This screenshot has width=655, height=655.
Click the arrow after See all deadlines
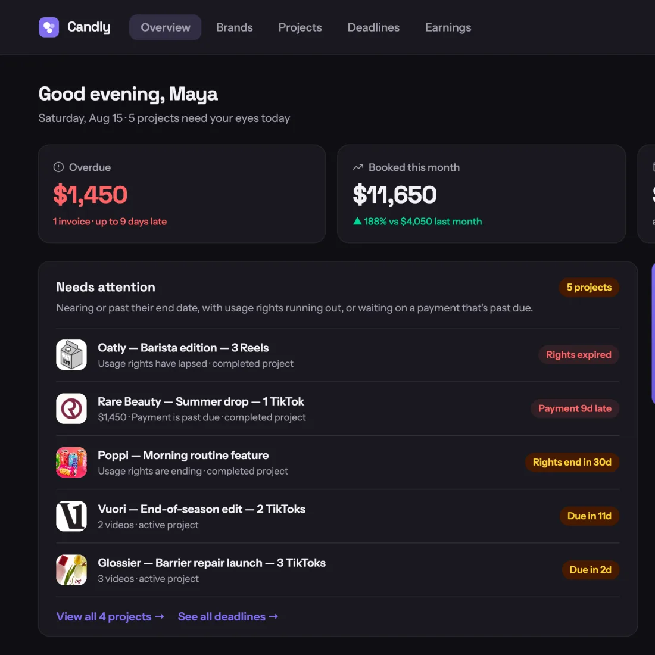coord(273,616)
